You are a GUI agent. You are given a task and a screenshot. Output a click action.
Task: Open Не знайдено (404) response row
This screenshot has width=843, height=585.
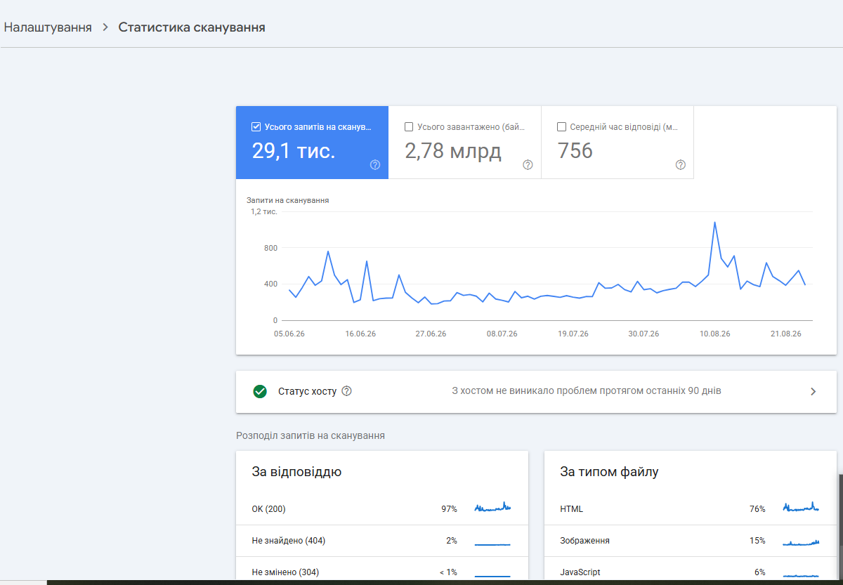click(x=382, y=541)
